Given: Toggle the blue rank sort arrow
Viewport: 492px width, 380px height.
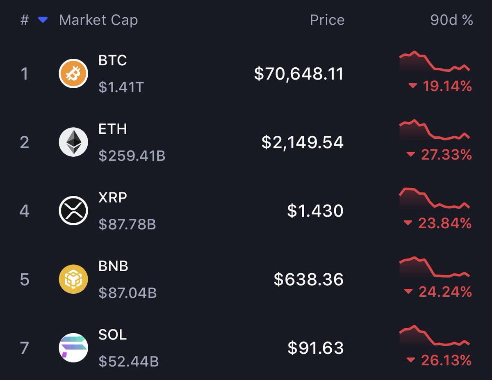Looking at the screenshot, I should pyautogui.click(x=43, y=20).
